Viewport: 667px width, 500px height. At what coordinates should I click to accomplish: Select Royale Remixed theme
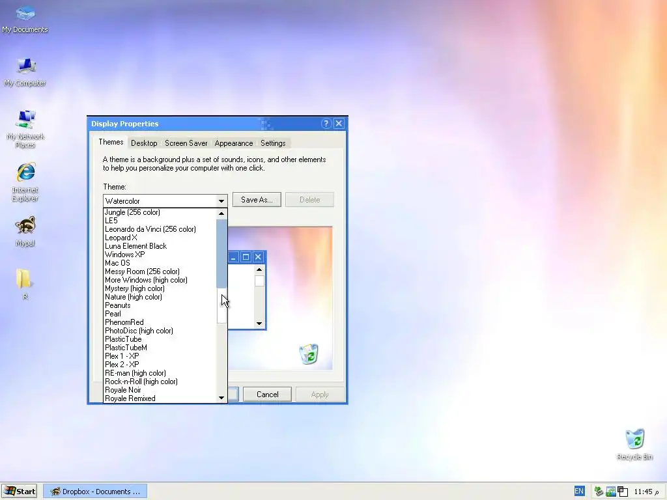(x=160, y=398)
